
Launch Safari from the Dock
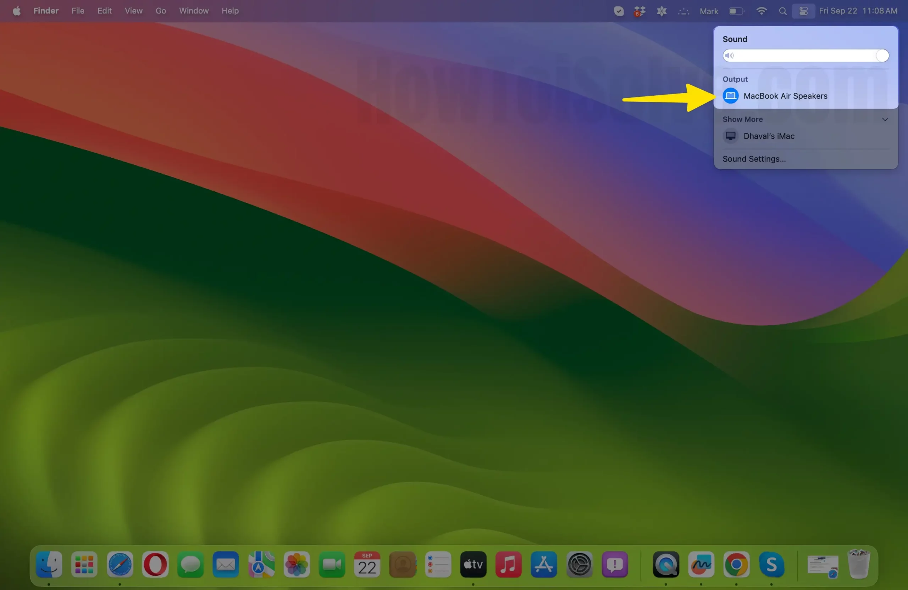pyautogui.click(x=120, y=564)
